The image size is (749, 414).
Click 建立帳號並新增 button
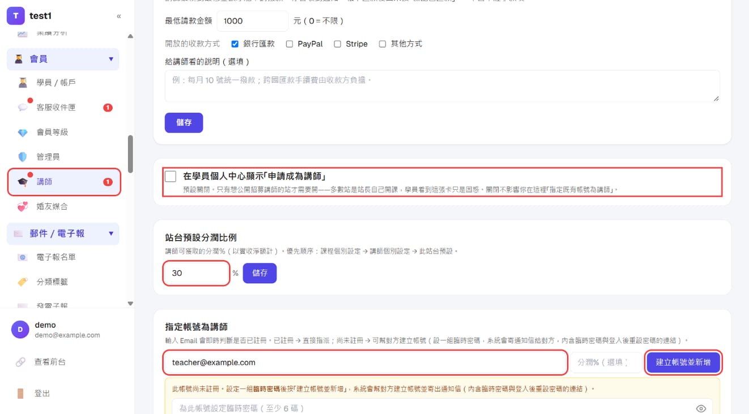tap(683, 362)
